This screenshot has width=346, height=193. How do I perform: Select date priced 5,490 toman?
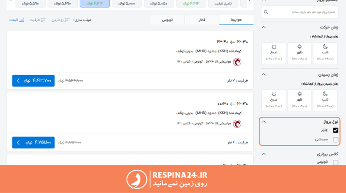[x=63, y=4]
